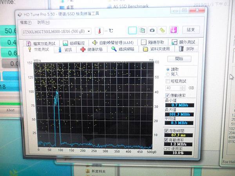
Task: Click the GB value spinner arrows
Action: [x=183, y=88]
